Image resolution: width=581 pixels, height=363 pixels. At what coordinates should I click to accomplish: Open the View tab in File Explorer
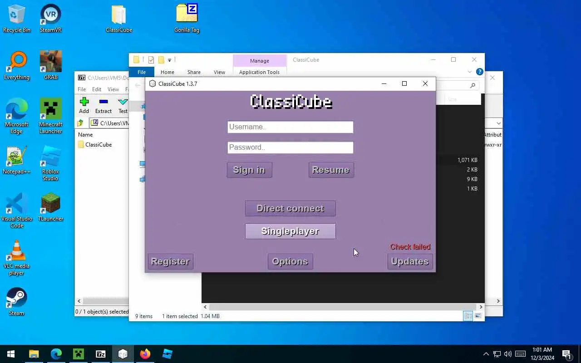click(219, 72)
